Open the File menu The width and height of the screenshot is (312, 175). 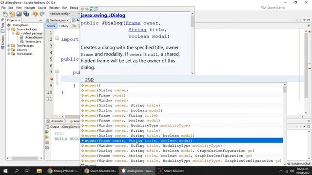(x=3, y=8)
